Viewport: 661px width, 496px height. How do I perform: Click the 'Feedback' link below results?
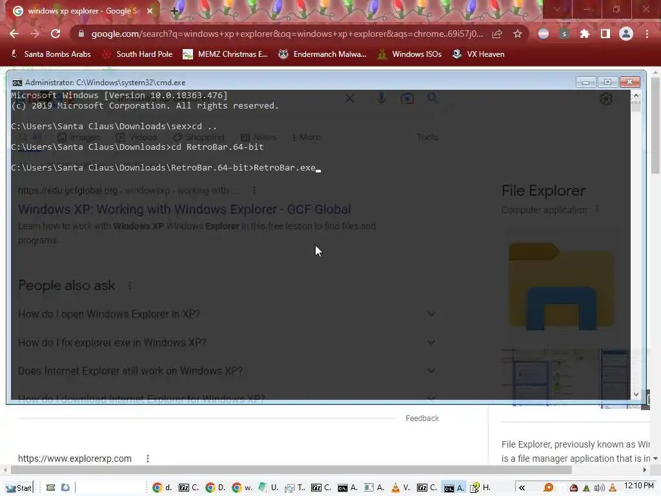tap(422, 418)
